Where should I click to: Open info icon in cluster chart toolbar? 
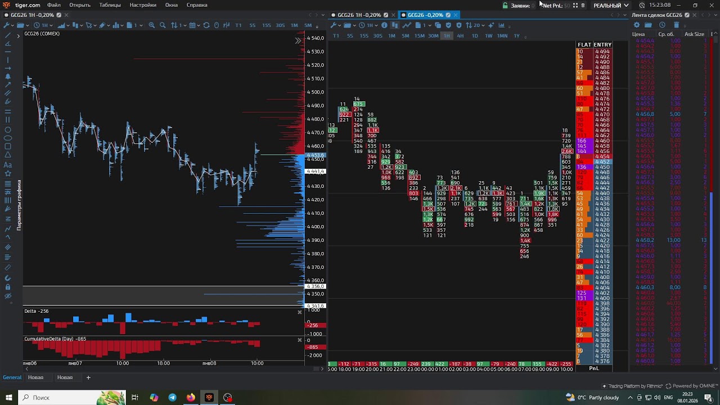coord(384,25)
